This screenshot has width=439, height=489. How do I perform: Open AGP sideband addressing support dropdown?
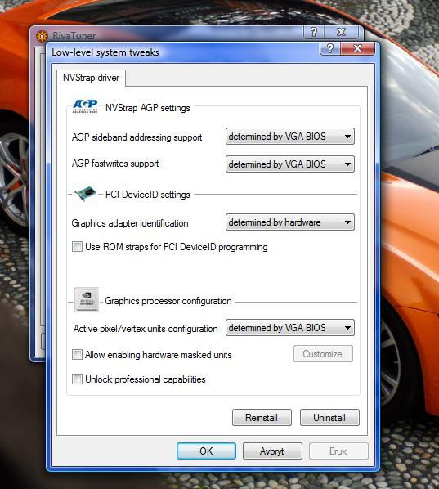[x=290, y=137]
